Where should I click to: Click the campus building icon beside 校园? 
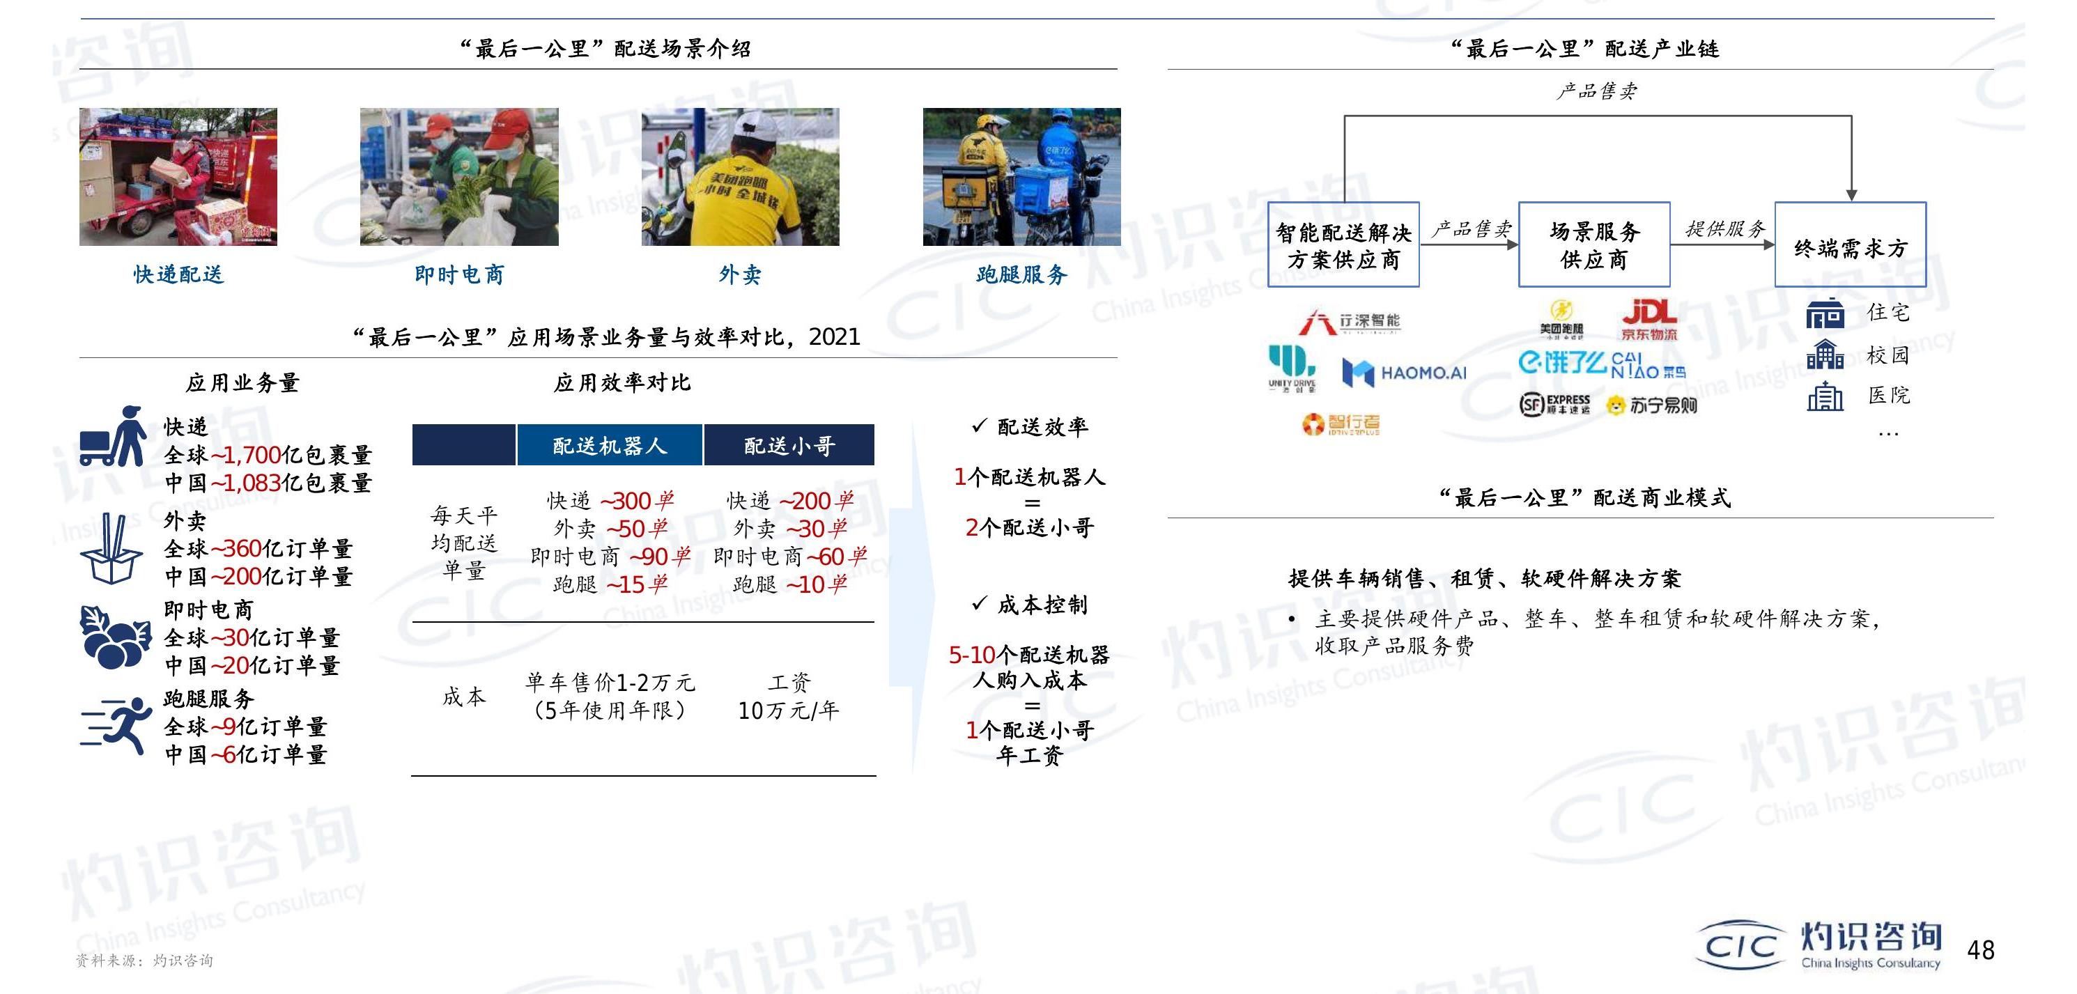pyautogui.click(x=1825, y=354)
